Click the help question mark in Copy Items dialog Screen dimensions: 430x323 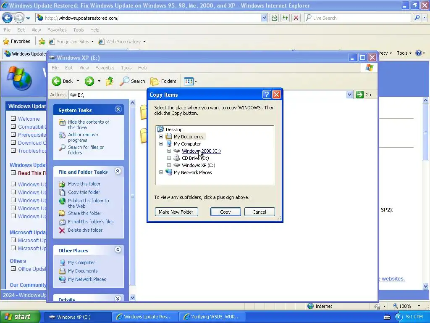click(267, 95)
